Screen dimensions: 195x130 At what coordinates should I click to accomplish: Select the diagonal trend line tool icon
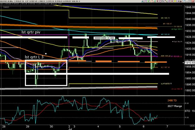pos(166,1)
